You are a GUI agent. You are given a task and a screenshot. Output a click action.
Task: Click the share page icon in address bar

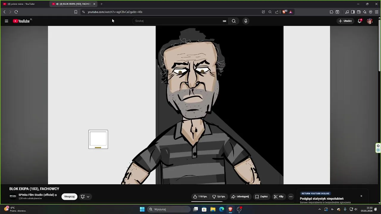[x=277, y=12]
